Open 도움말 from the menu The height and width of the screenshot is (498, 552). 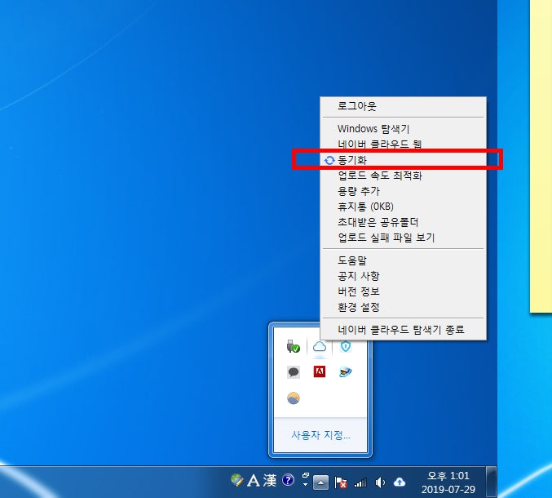click(x=403, y=260)
